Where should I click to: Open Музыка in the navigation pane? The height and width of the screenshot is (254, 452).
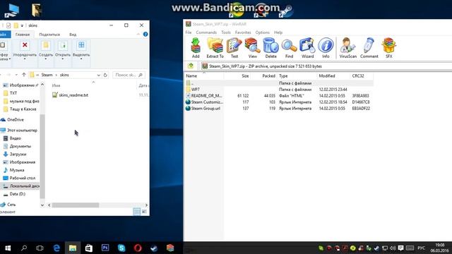(x=14, y=170)
